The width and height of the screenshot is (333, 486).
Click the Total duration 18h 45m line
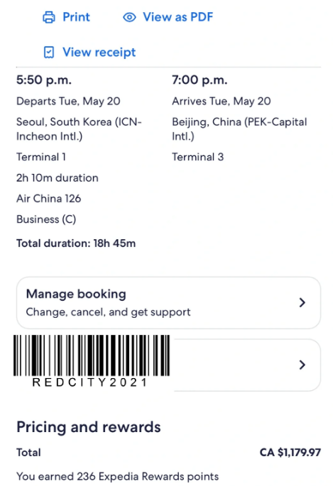tap(76, 243)
